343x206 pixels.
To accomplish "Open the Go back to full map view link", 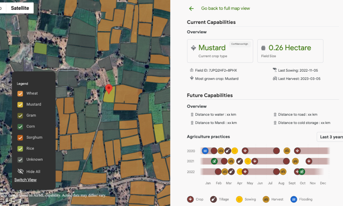I will (225, 8).
